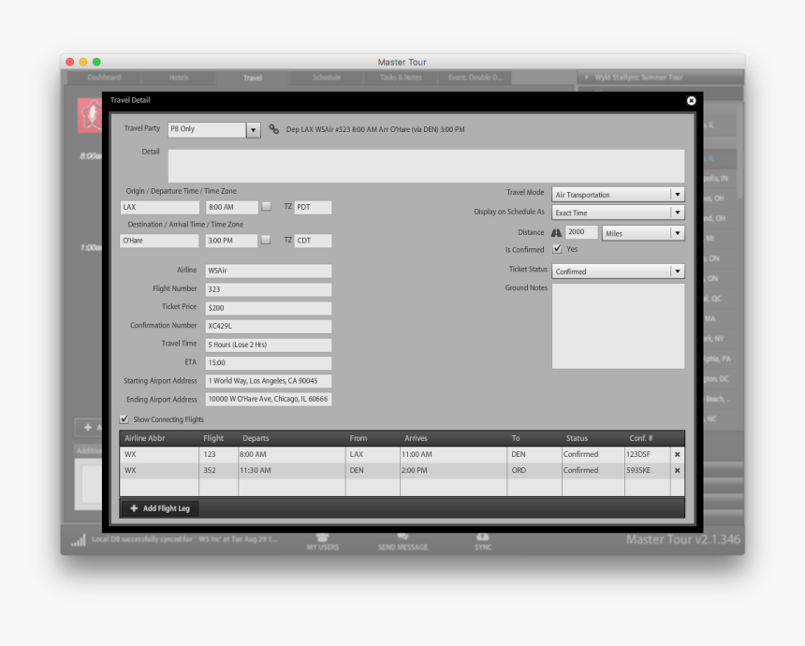Toggle checkbox next to 3:00 PM arrival time
The width and height of the screenshot is (805, 646).
[x=266, y=240]
